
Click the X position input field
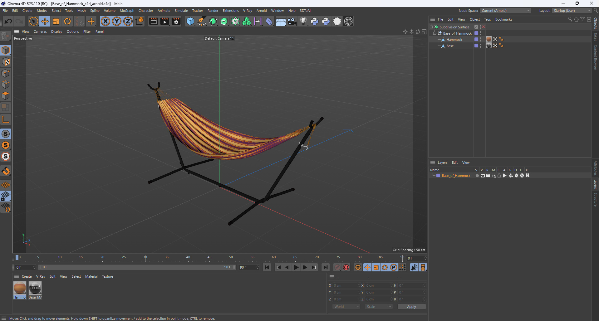pos(346,285)
